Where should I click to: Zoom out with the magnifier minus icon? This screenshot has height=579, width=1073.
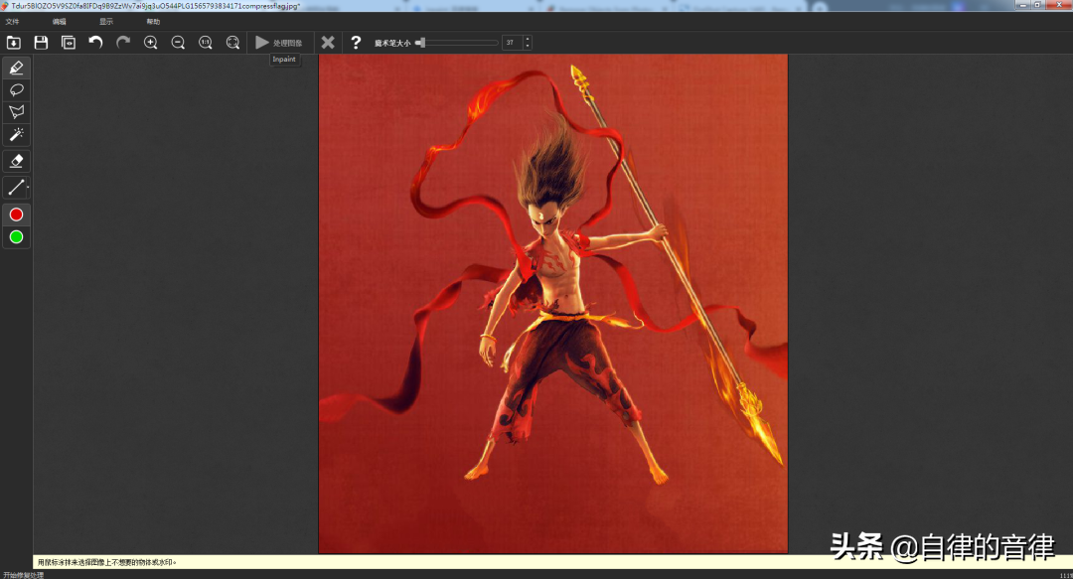pyautogui.click(x=178, y=43)
